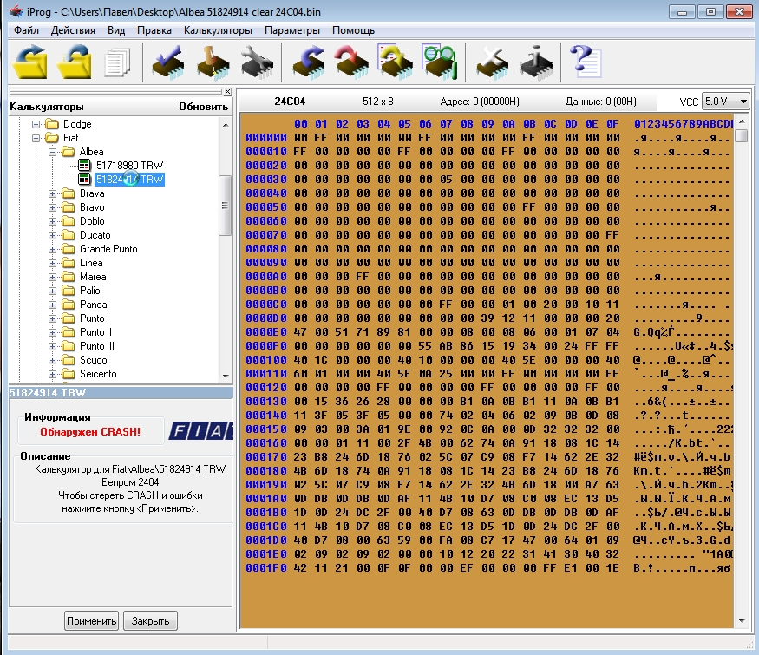Expand the Marea folder
The height and width of the screenshot is (655, 759).
(x=52, y=277)
